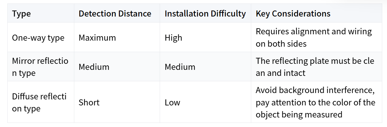Click the Detection Distance column header
The image size is (387, 127).
115,14
